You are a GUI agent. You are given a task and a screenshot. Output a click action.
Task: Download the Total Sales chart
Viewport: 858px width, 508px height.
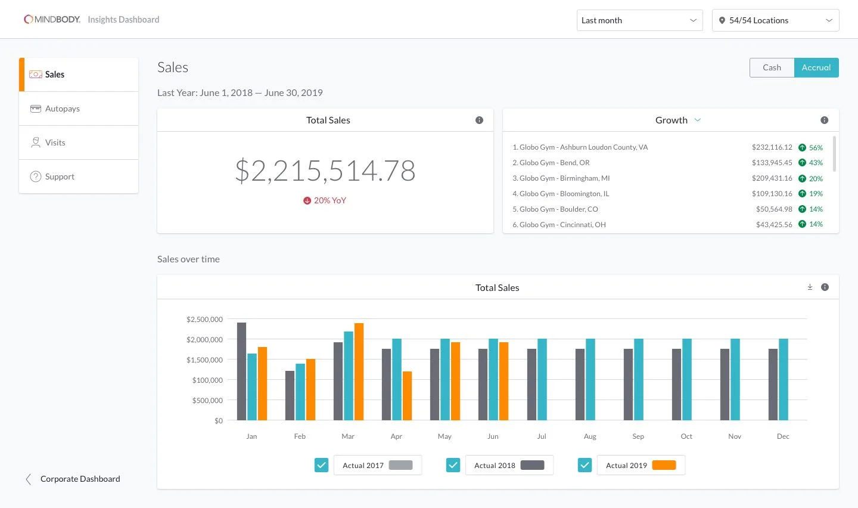(810, 287)
